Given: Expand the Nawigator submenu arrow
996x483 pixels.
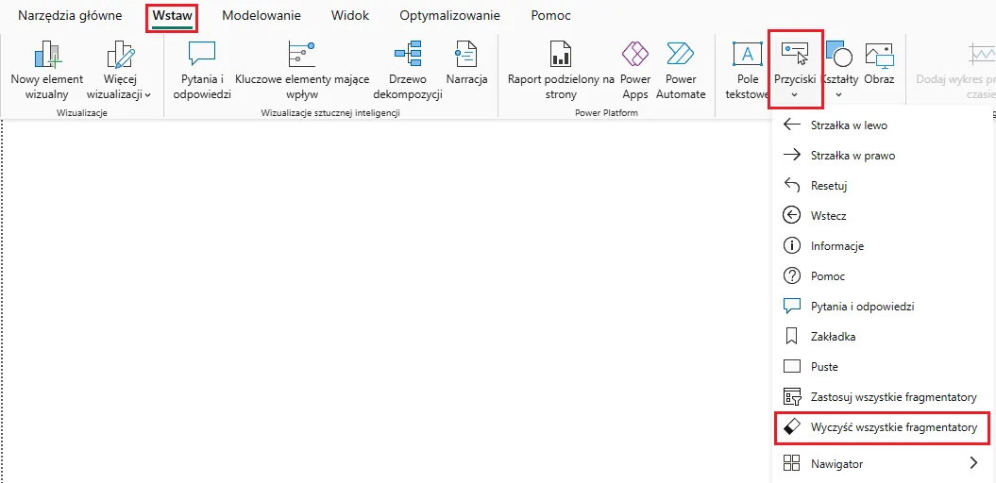Looking at the screenshot, I should coord(973,463).
